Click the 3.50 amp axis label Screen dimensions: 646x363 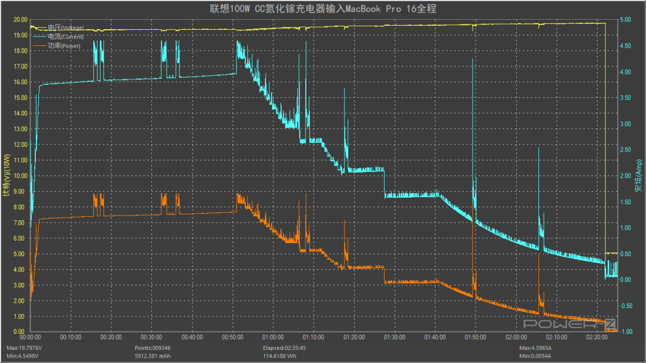(626, 97)
